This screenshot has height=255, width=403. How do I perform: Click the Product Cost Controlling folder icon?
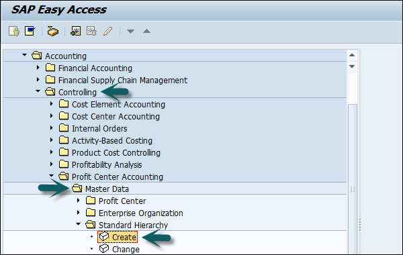click(64, 152)
